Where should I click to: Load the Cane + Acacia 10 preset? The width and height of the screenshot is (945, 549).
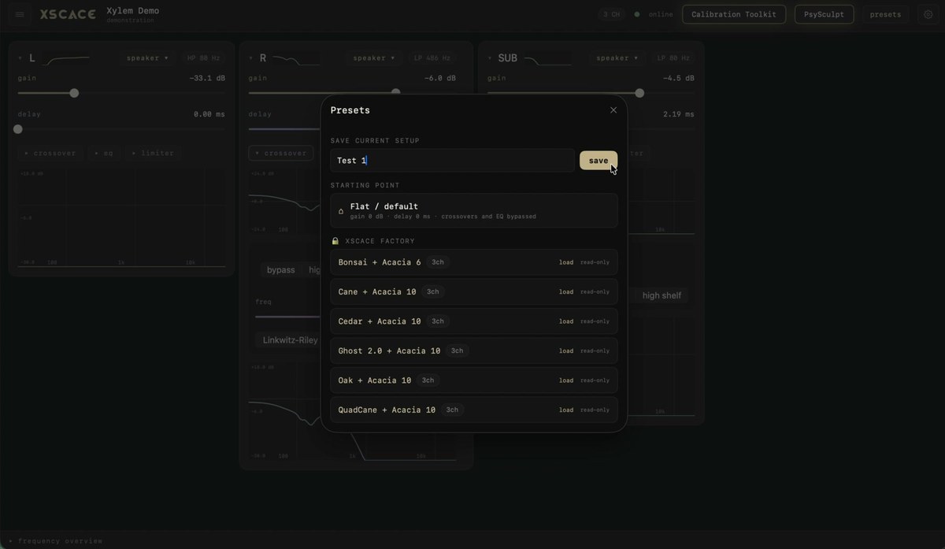point(566,292)
